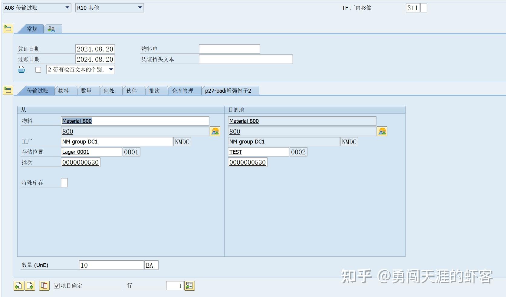Collapse the header area via folder icon above 常规
The image size is (506, 297).
tap(8, 28)
